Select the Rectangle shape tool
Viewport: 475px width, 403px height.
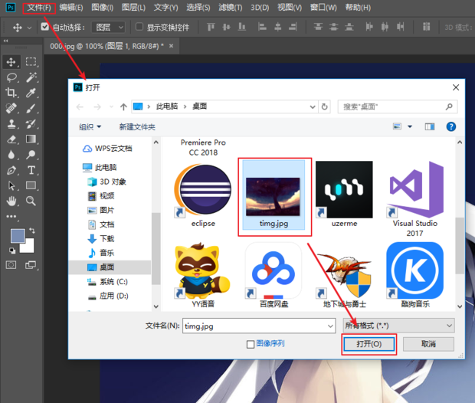[x=31, y=185]
